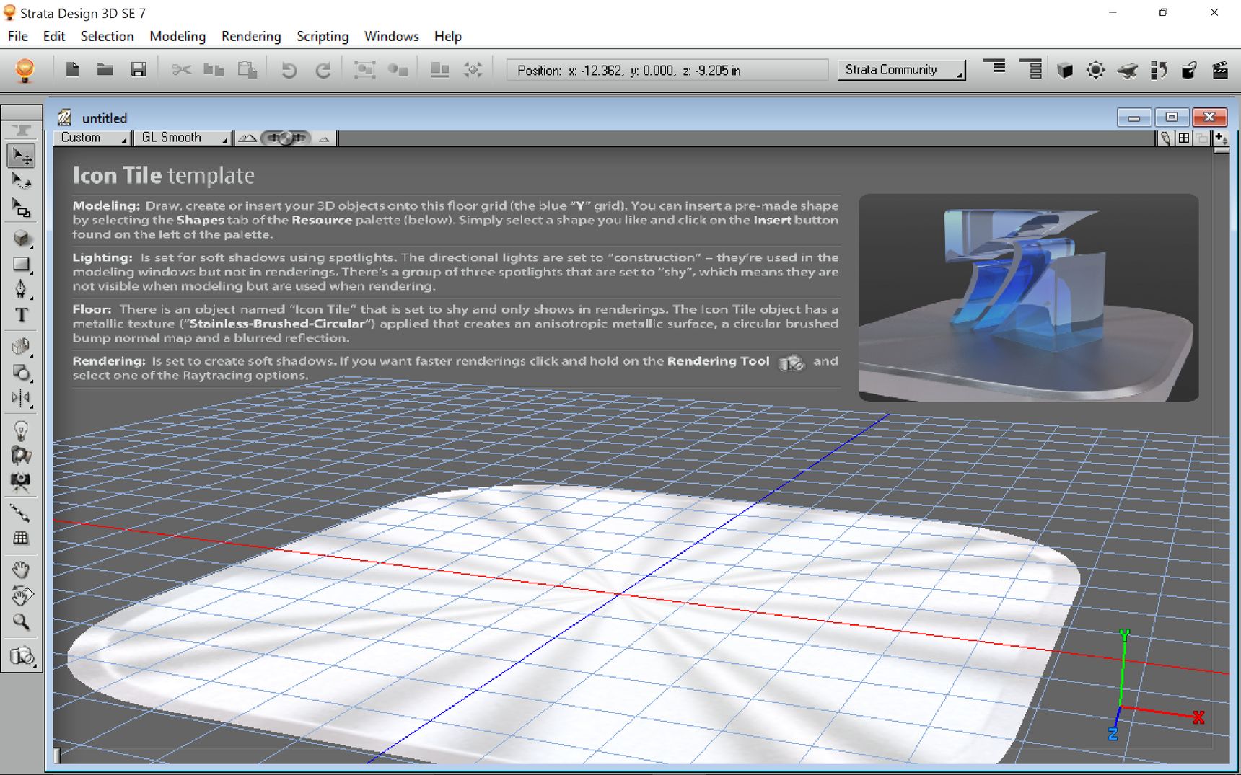Select the Spotlight tool

pos(22,456)
